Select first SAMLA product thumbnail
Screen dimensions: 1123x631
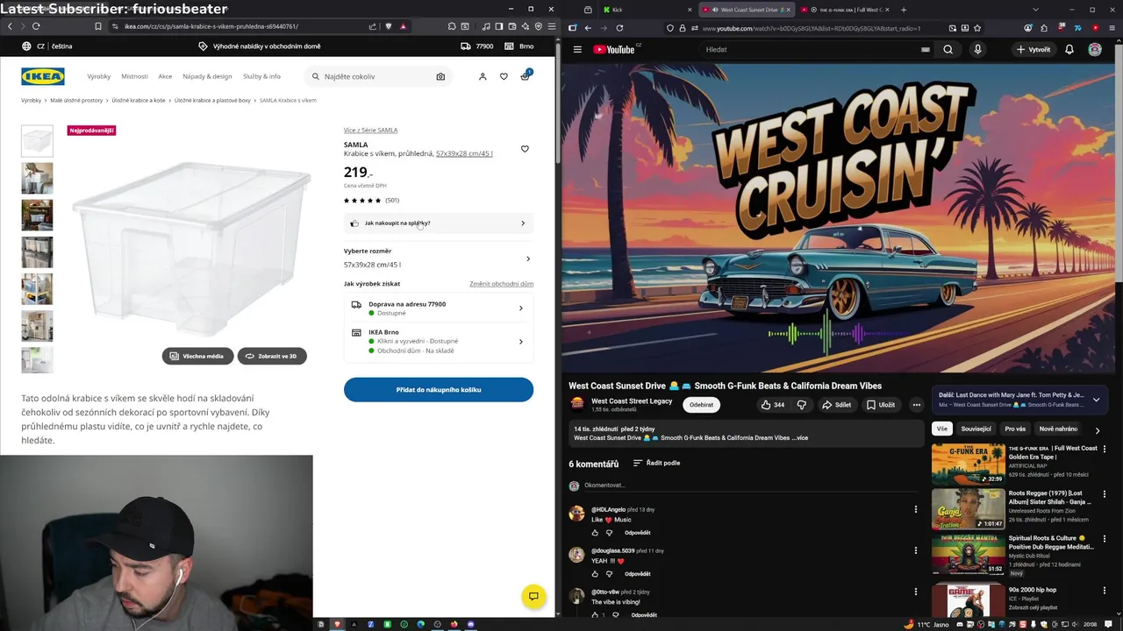(x=37, y=141)
